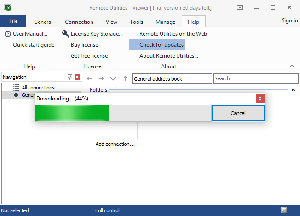The height and width of the screenshot is (216, 300).
Task: Click the License Key Storage key icon
Action: click(65, 34)
